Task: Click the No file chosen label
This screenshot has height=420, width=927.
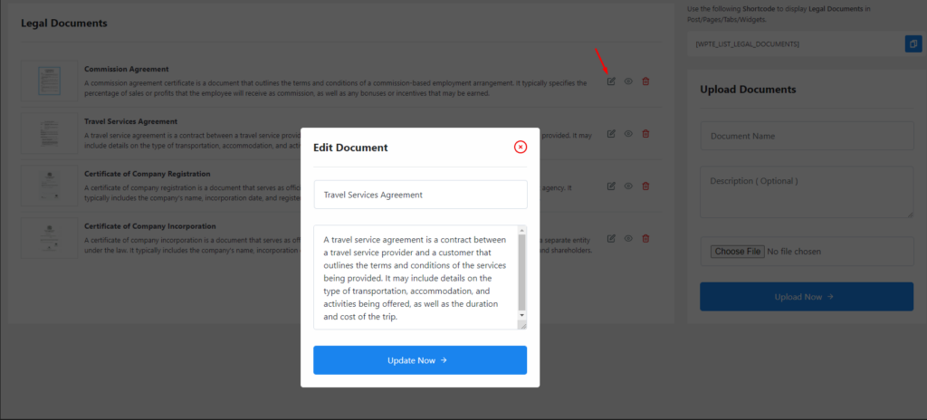Action: tap(794, 252)
